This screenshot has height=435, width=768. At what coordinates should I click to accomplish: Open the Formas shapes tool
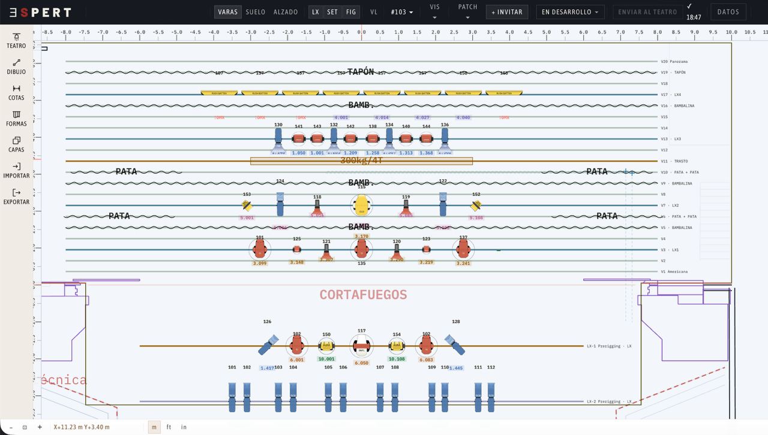tap(16, 119)
